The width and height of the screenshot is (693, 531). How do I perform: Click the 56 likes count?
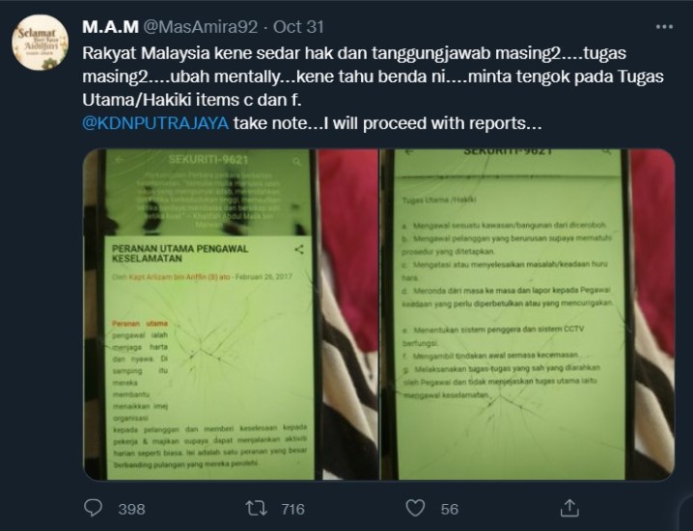coord(450,509)
